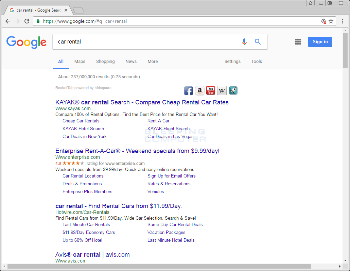
Task: Click the Sign in button
Action: 320,42
